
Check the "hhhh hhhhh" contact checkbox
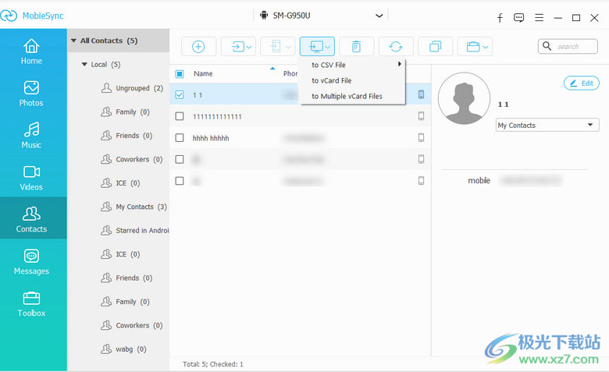pos(180,138)
